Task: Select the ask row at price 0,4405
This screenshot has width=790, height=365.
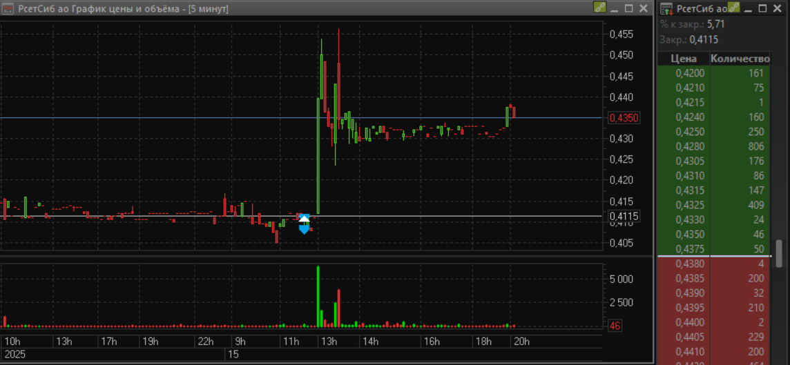Action: [x=714, y=336]
